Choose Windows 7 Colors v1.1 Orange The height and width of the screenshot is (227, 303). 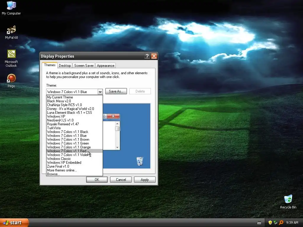[x=75, y=147]
